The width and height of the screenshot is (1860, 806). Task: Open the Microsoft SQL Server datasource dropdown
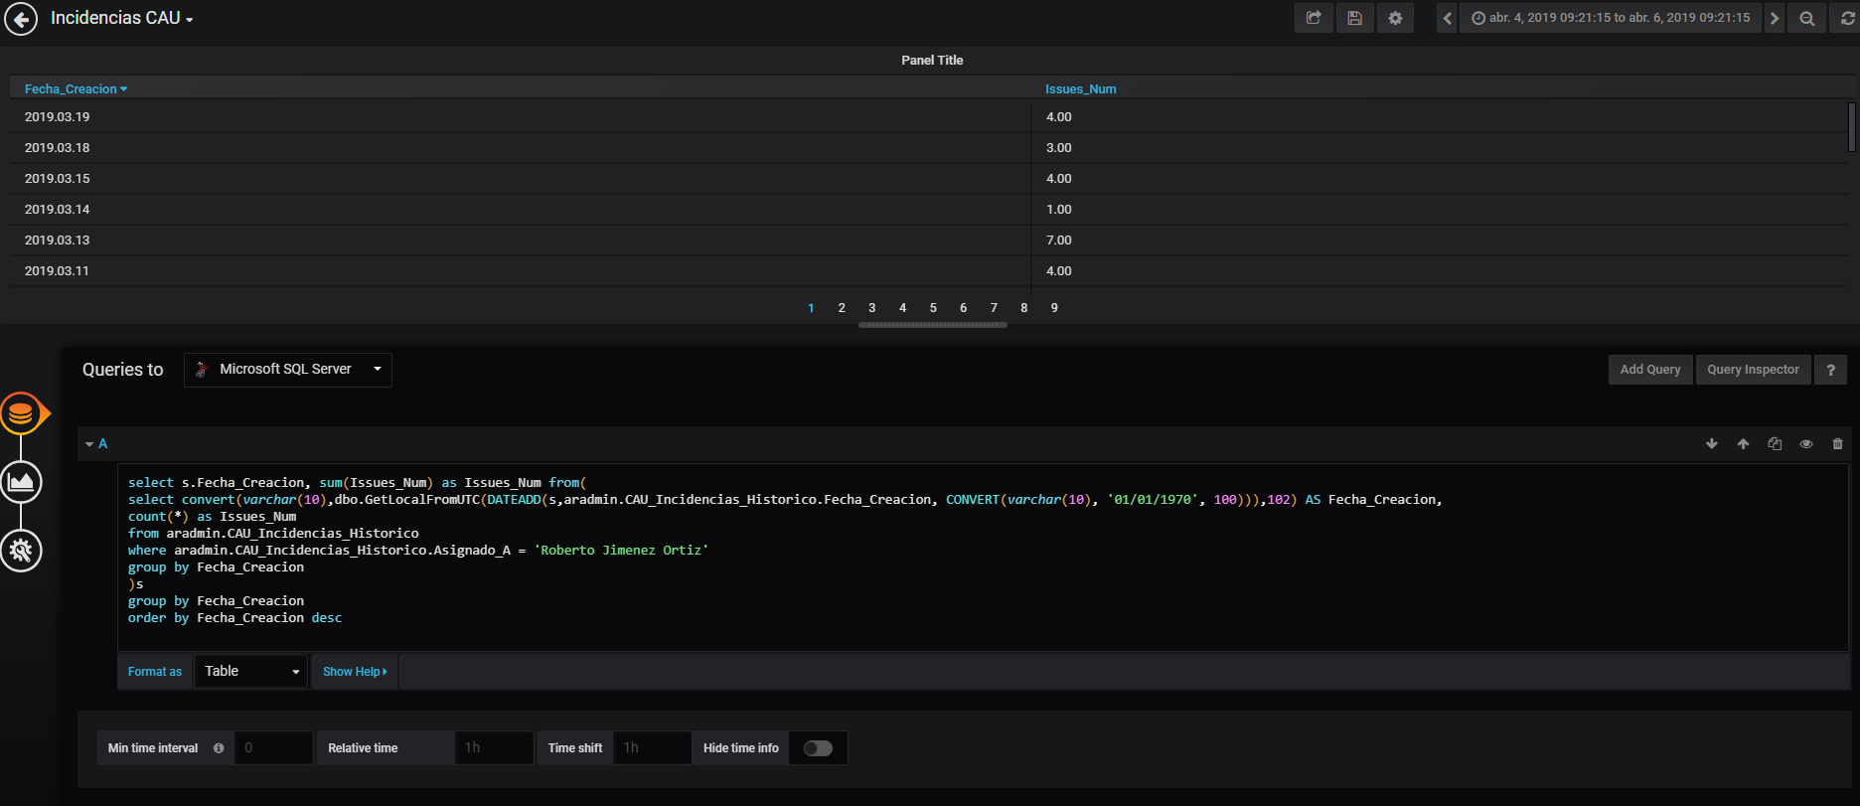(288, 370)
